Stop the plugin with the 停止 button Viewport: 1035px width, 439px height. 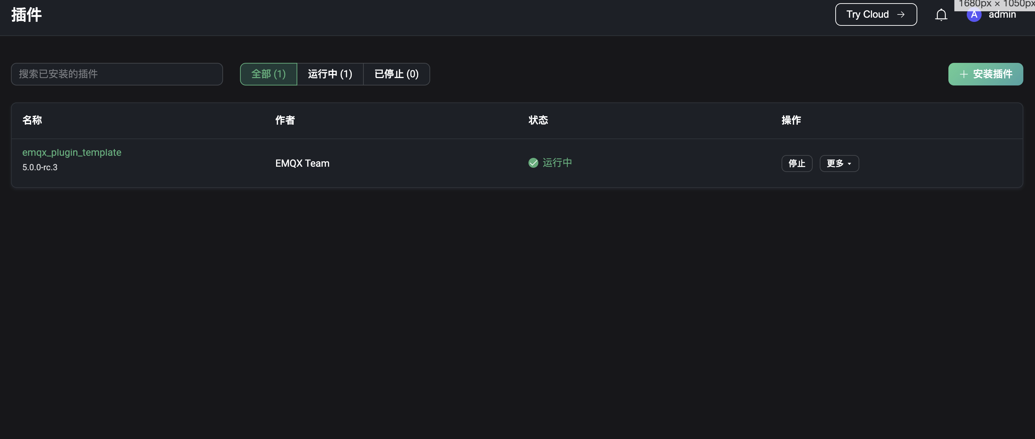tap(797, 163)
